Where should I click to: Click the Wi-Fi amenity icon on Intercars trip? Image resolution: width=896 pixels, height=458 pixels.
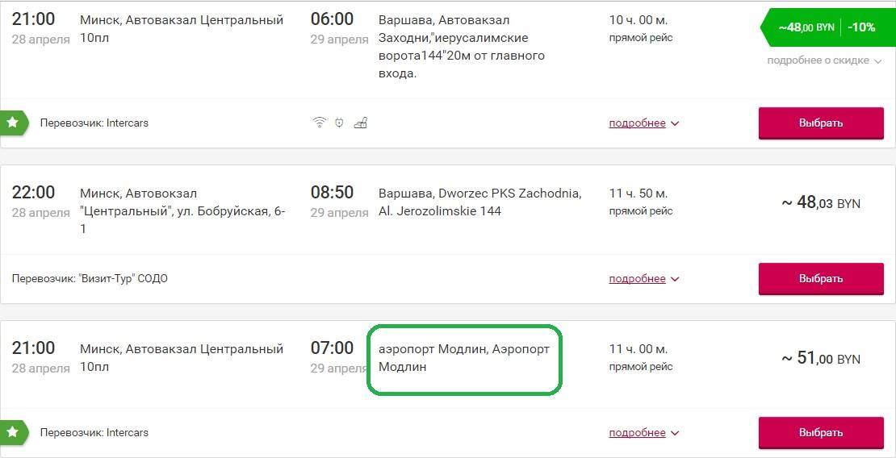click(x=320, y=123)
